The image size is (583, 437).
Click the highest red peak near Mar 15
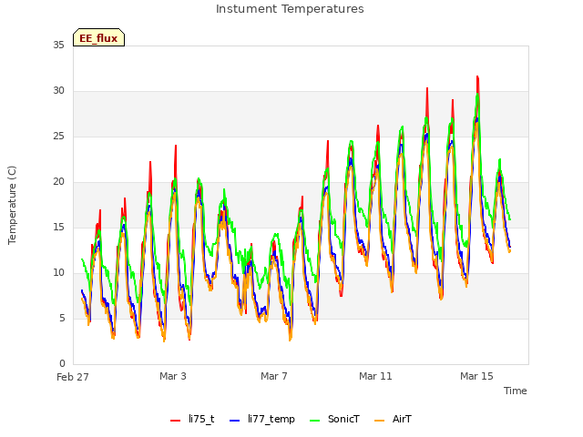point(477,76)
